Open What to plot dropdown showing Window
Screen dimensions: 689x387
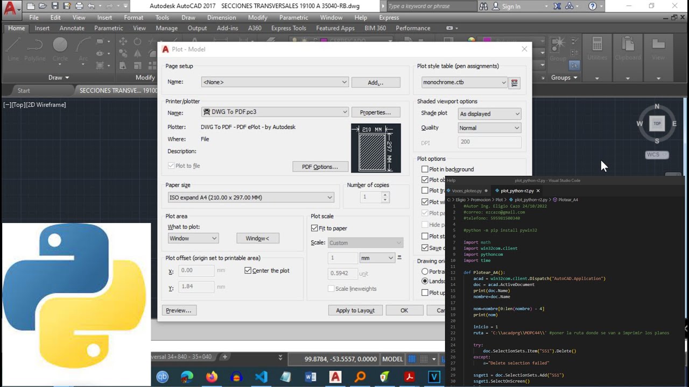tap(193, 238)
